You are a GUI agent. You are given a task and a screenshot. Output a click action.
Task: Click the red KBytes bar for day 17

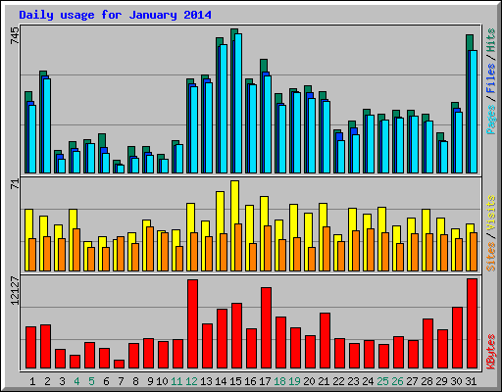coord(266,328)
